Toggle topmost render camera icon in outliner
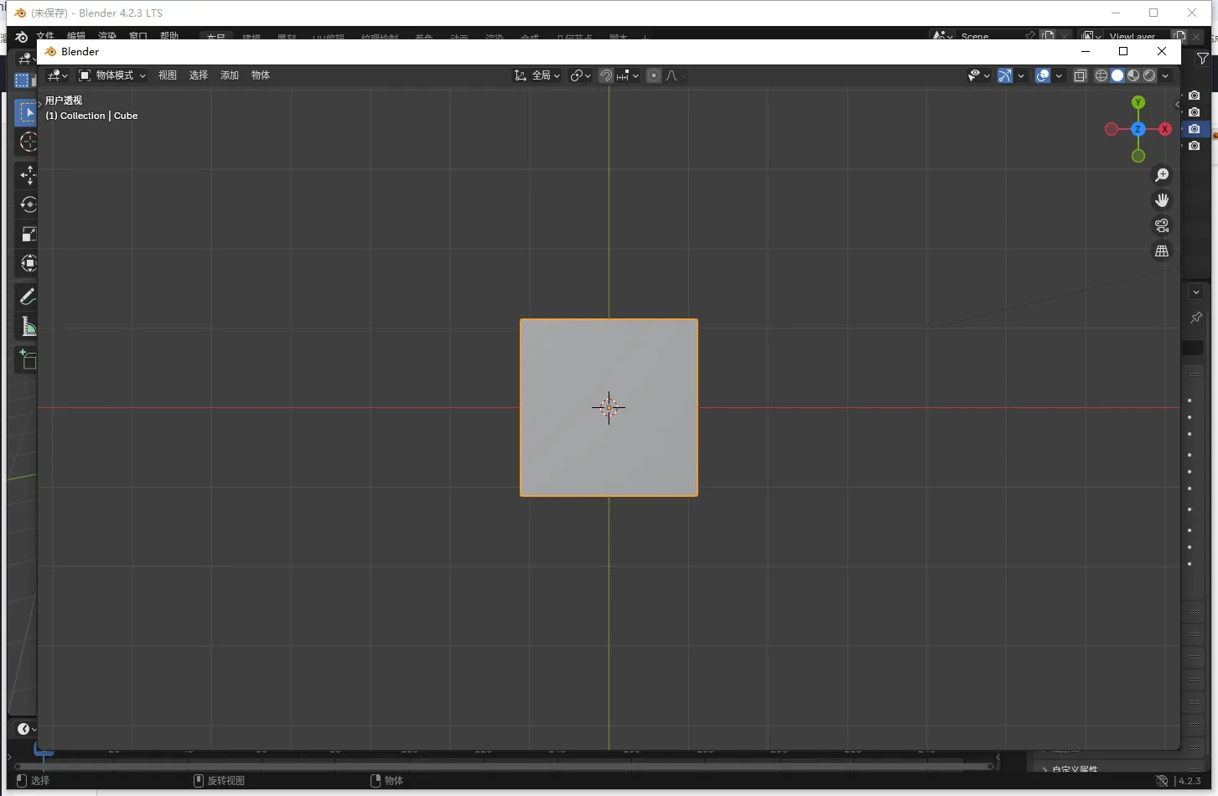1218x796 pixels. tap(1195, 96)
